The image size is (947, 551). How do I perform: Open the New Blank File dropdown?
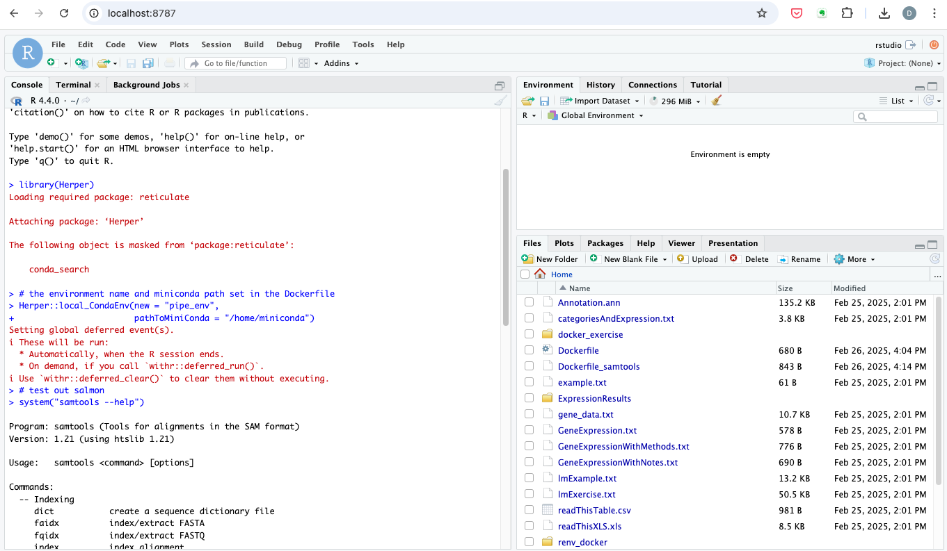pos(628,258)
